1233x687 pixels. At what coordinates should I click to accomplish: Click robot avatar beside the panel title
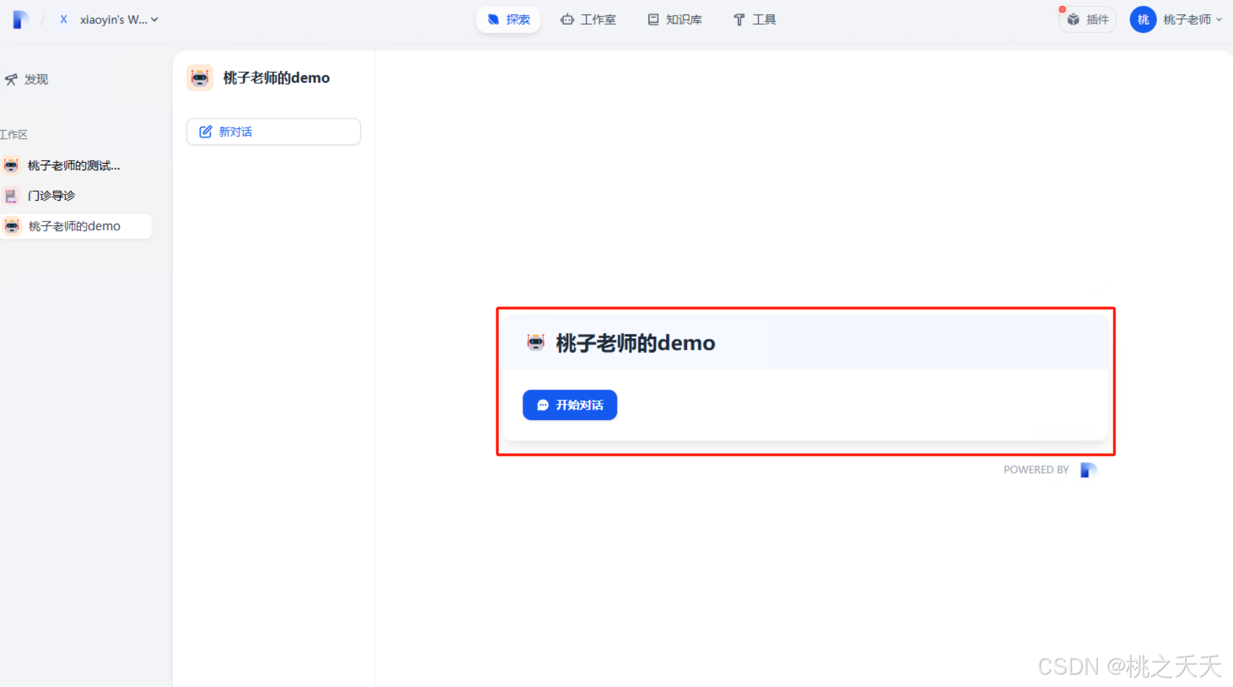point(200,78)
